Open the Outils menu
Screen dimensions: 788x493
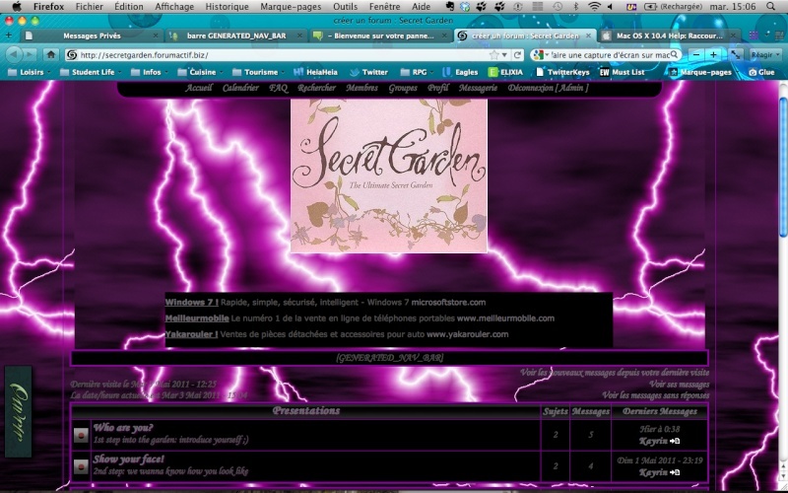[x=346, y=7]
